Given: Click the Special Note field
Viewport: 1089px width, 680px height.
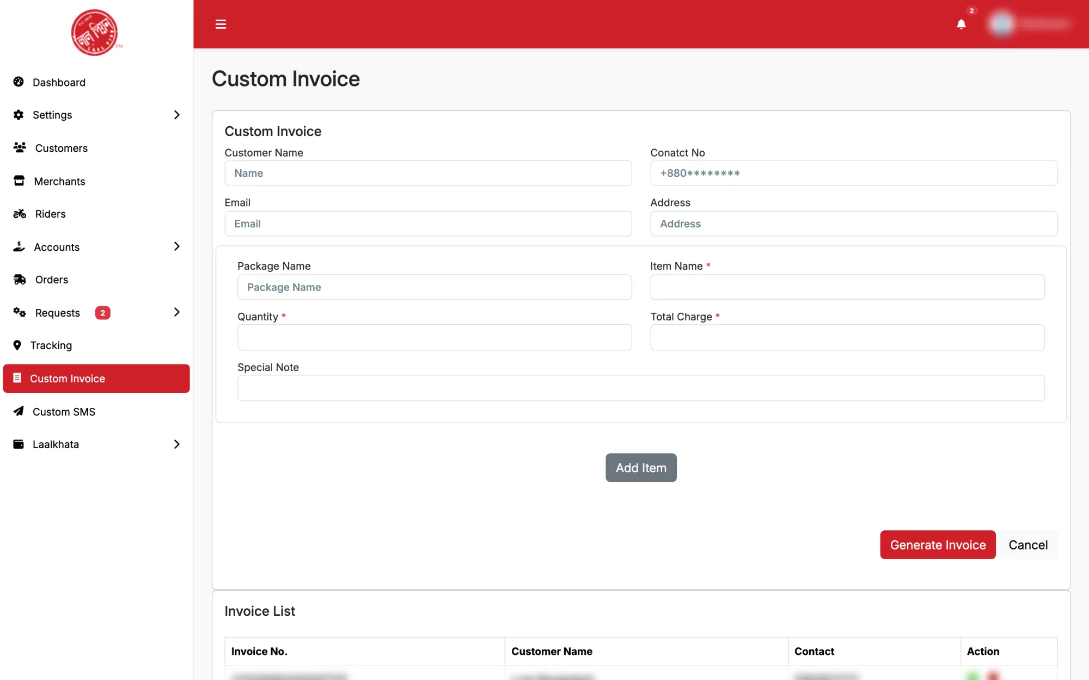Looking at the screenshot, I should point(641,388).
